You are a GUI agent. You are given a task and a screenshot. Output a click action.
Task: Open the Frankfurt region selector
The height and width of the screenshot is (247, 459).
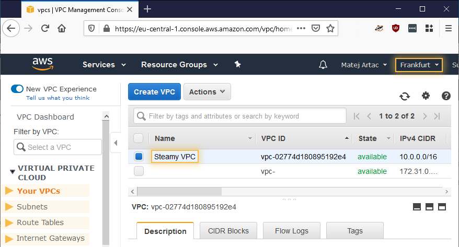[419, 65]
